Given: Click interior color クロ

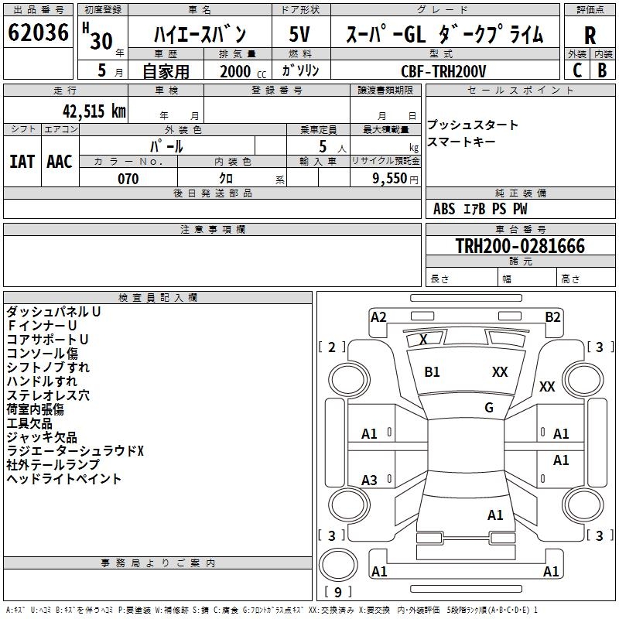Looking at the screenshot, I should (226, 179).
